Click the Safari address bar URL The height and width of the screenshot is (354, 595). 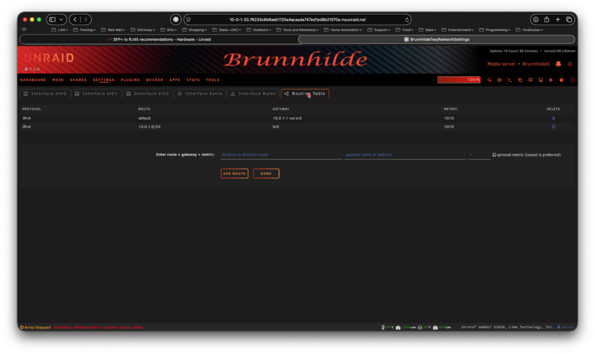(x=297, y=20)
